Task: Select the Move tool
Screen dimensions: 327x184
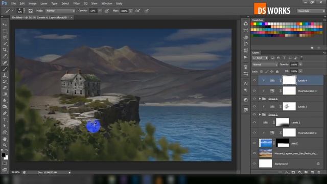Action: 5,25
